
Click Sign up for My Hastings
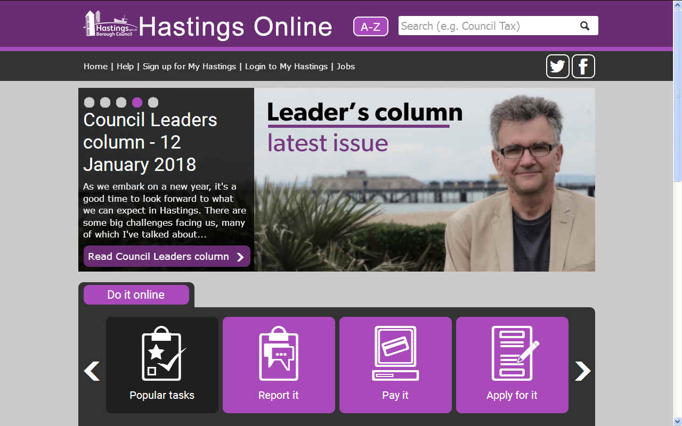point(189,67)
